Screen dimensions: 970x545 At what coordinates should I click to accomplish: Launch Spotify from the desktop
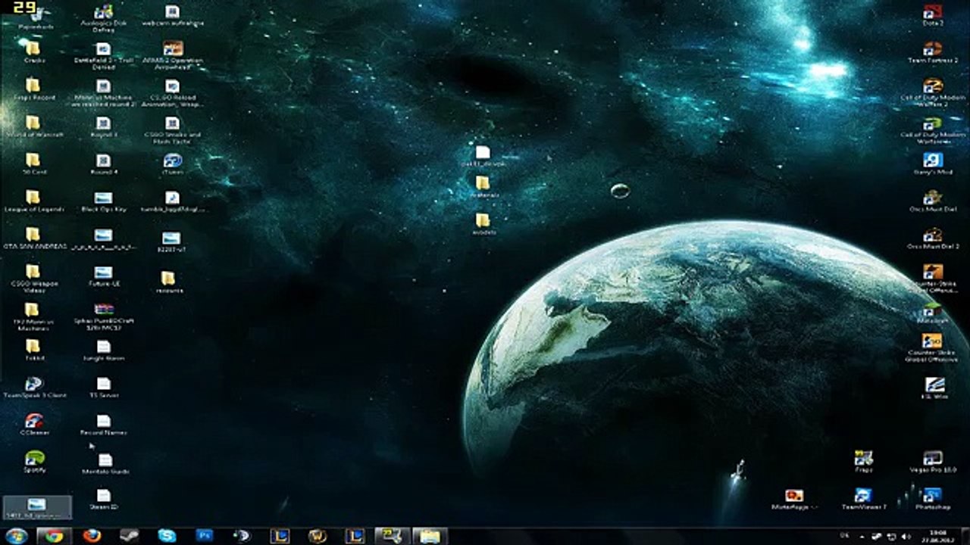click(x=33, y=461)
